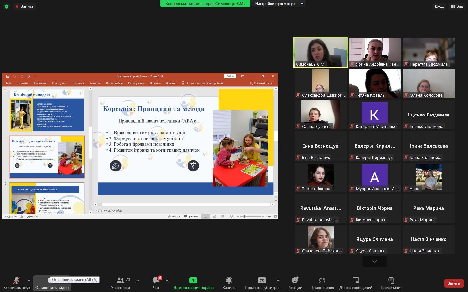This screenshot has width=468, height=292.
Task: Select slide 6 thumbnail Детальний опис етапів
Action: pos(47,198)
